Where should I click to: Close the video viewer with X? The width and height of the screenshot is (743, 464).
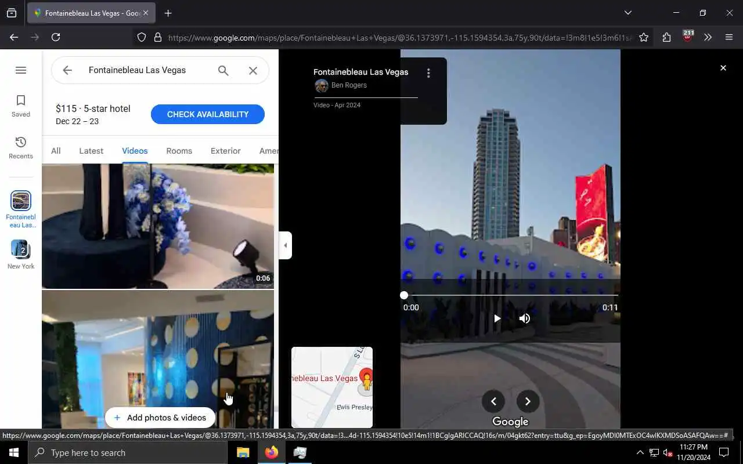point(723,68)
